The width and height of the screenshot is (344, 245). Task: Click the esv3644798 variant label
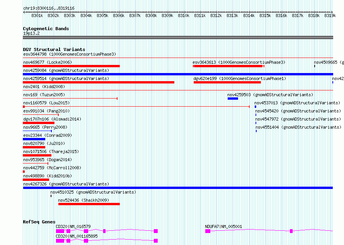(x=70, y=54)
